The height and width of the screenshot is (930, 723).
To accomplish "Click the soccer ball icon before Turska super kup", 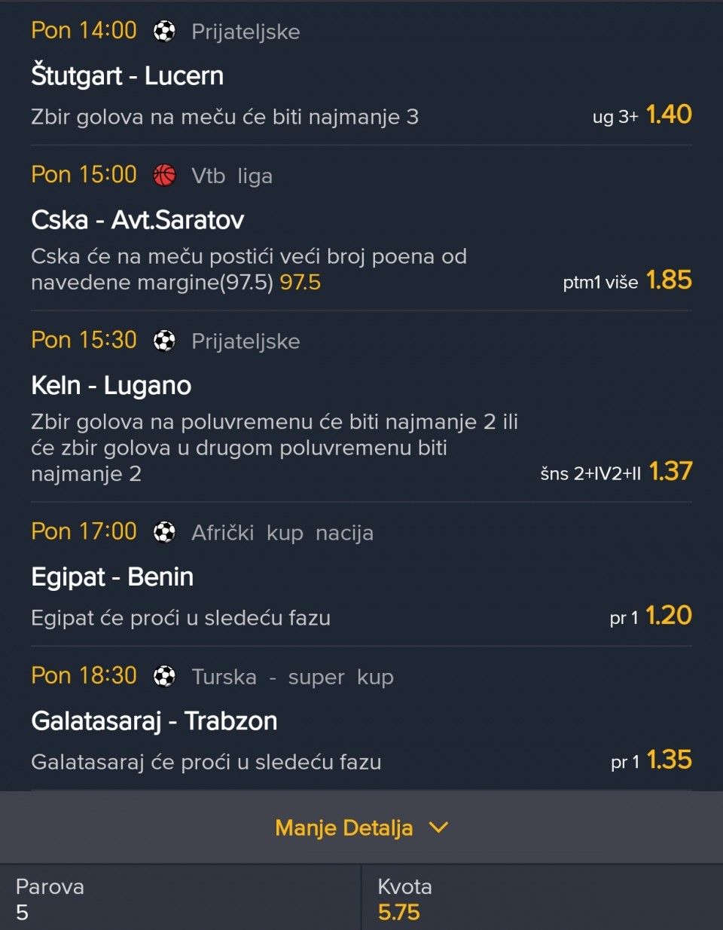I will pos(164,676).
